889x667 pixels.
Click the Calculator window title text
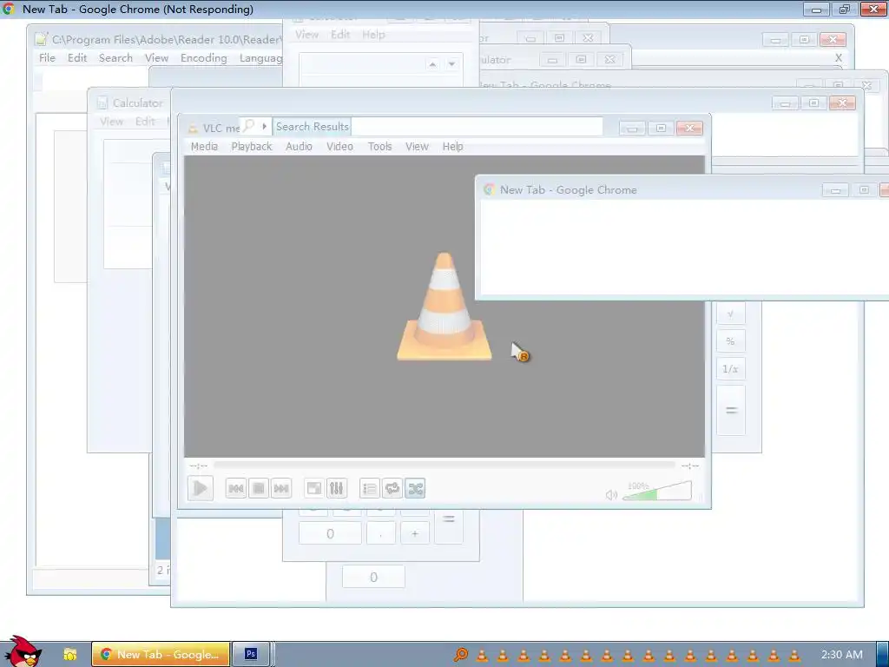tap(138, 102)
